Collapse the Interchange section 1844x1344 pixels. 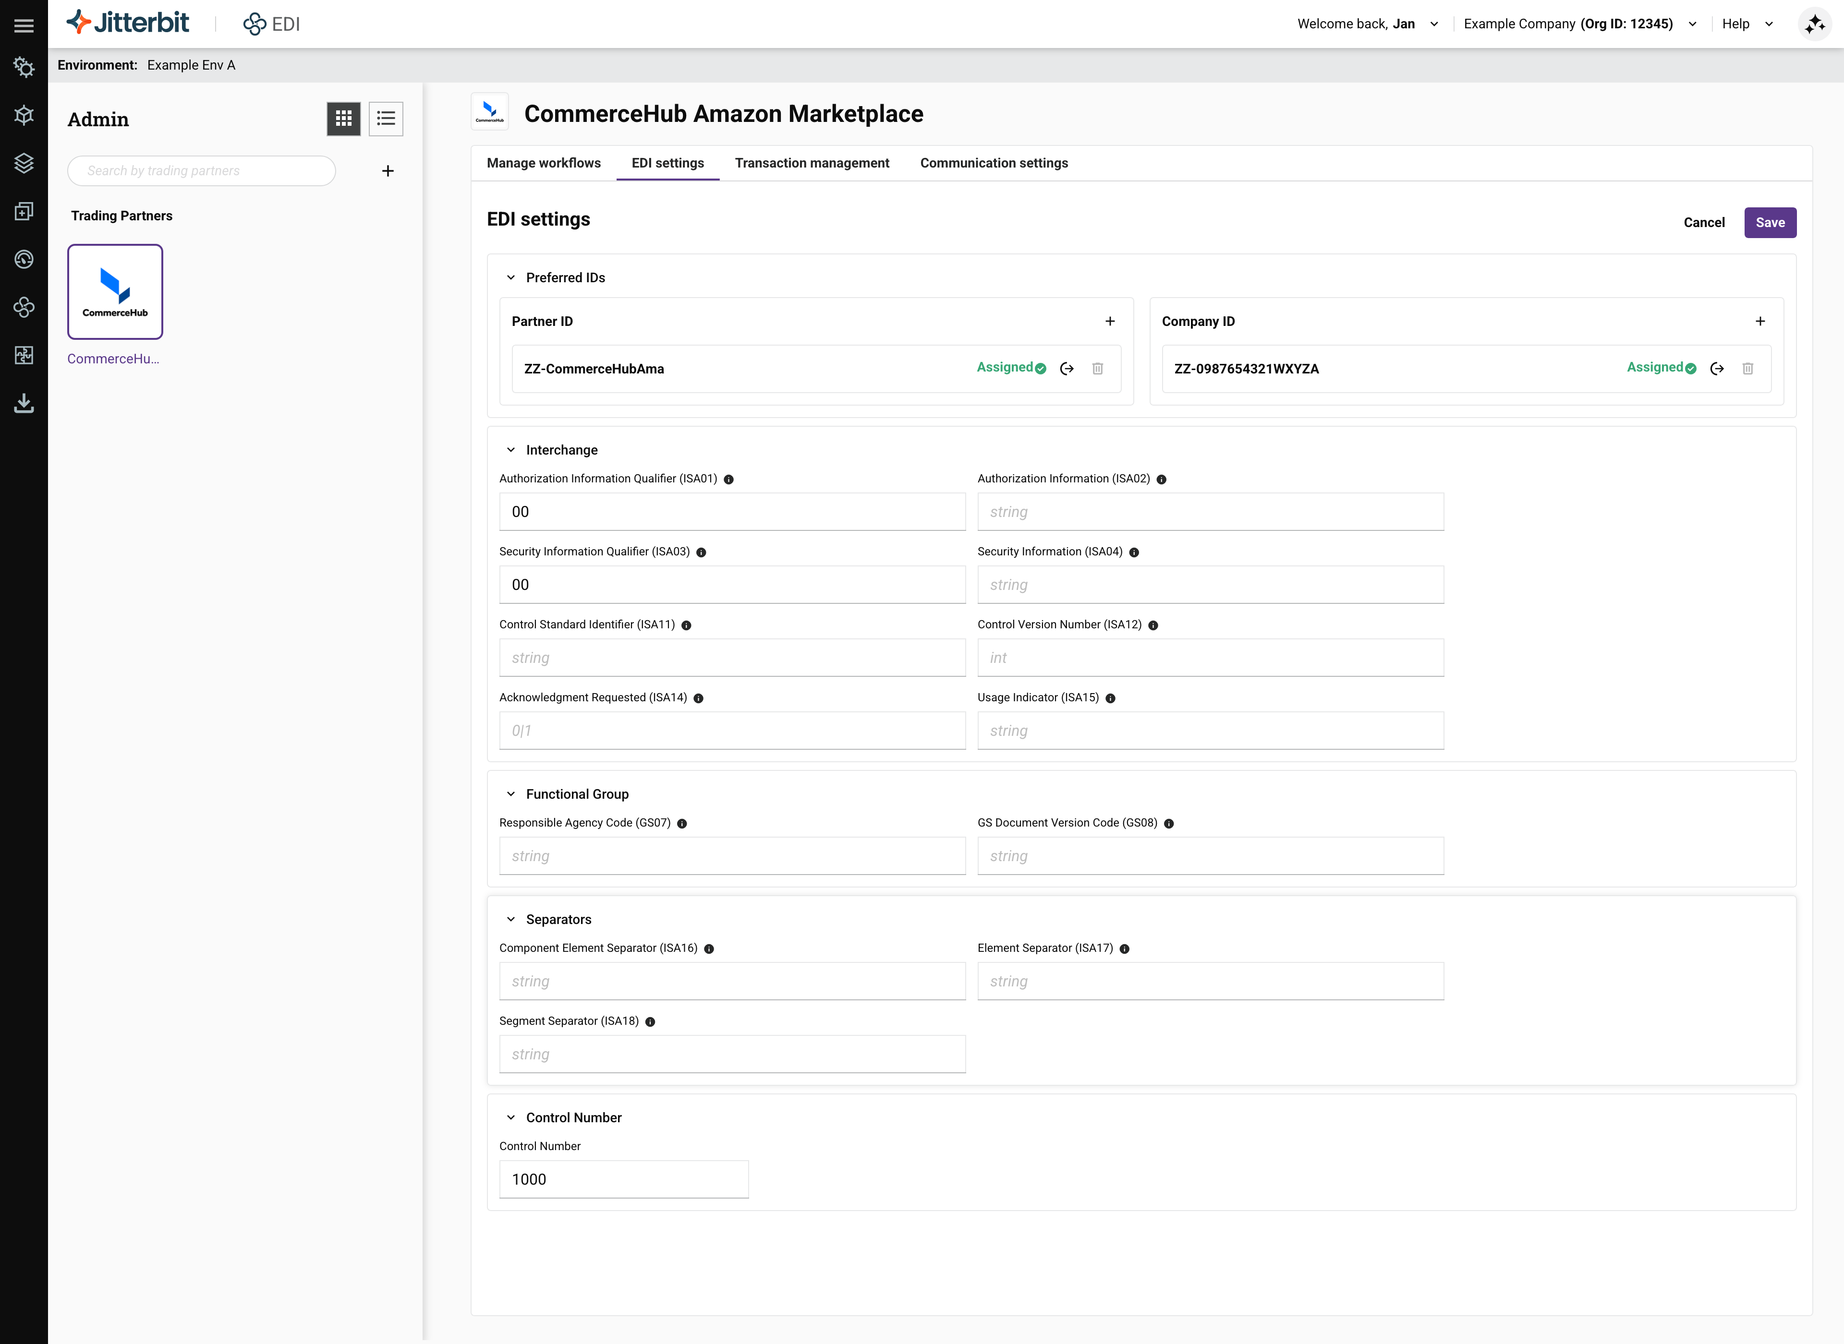[x=511, y=450]
